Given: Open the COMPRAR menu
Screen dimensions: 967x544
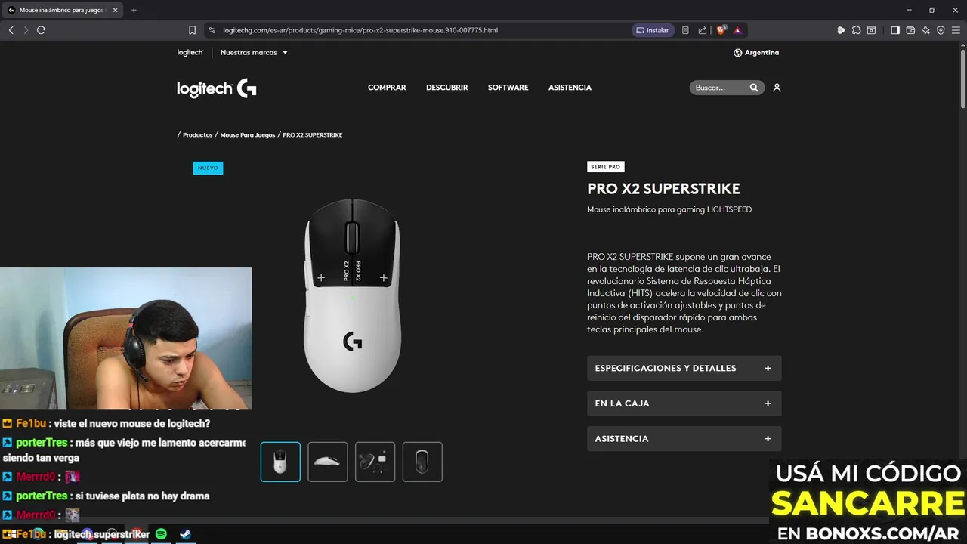Looking at the screenshot, I should point(387,88).
